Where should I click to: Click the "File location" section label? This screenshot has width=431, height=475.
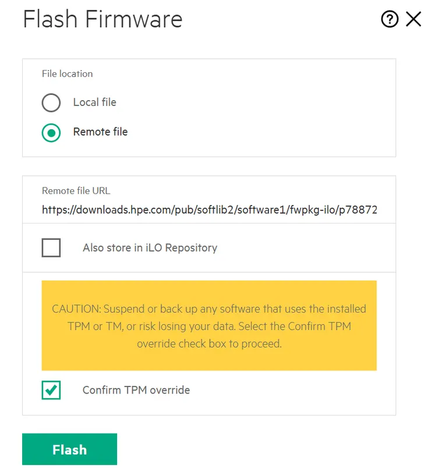click(67, 74)
